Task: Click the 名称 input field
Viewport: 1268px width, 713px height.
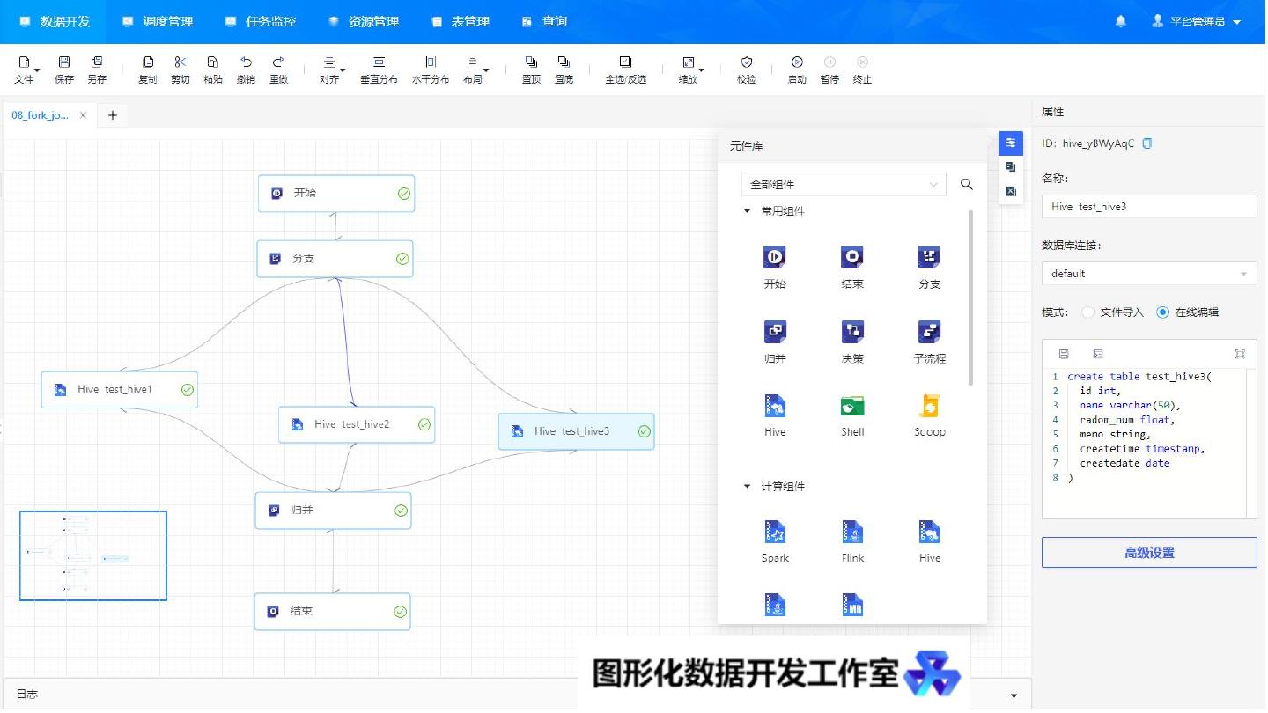Action: [x=1148, y=207]
